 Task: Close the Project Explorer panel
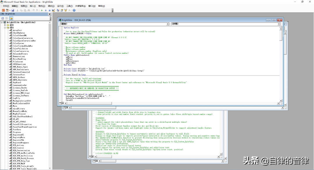(x=50, y=14)
